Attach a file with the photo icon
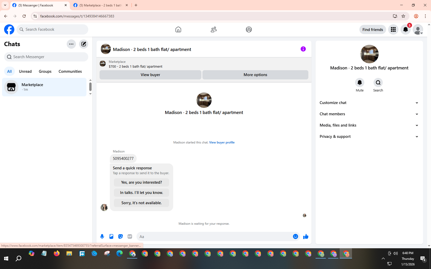This screenshot has height=269, width=431. tap(111, 236)
